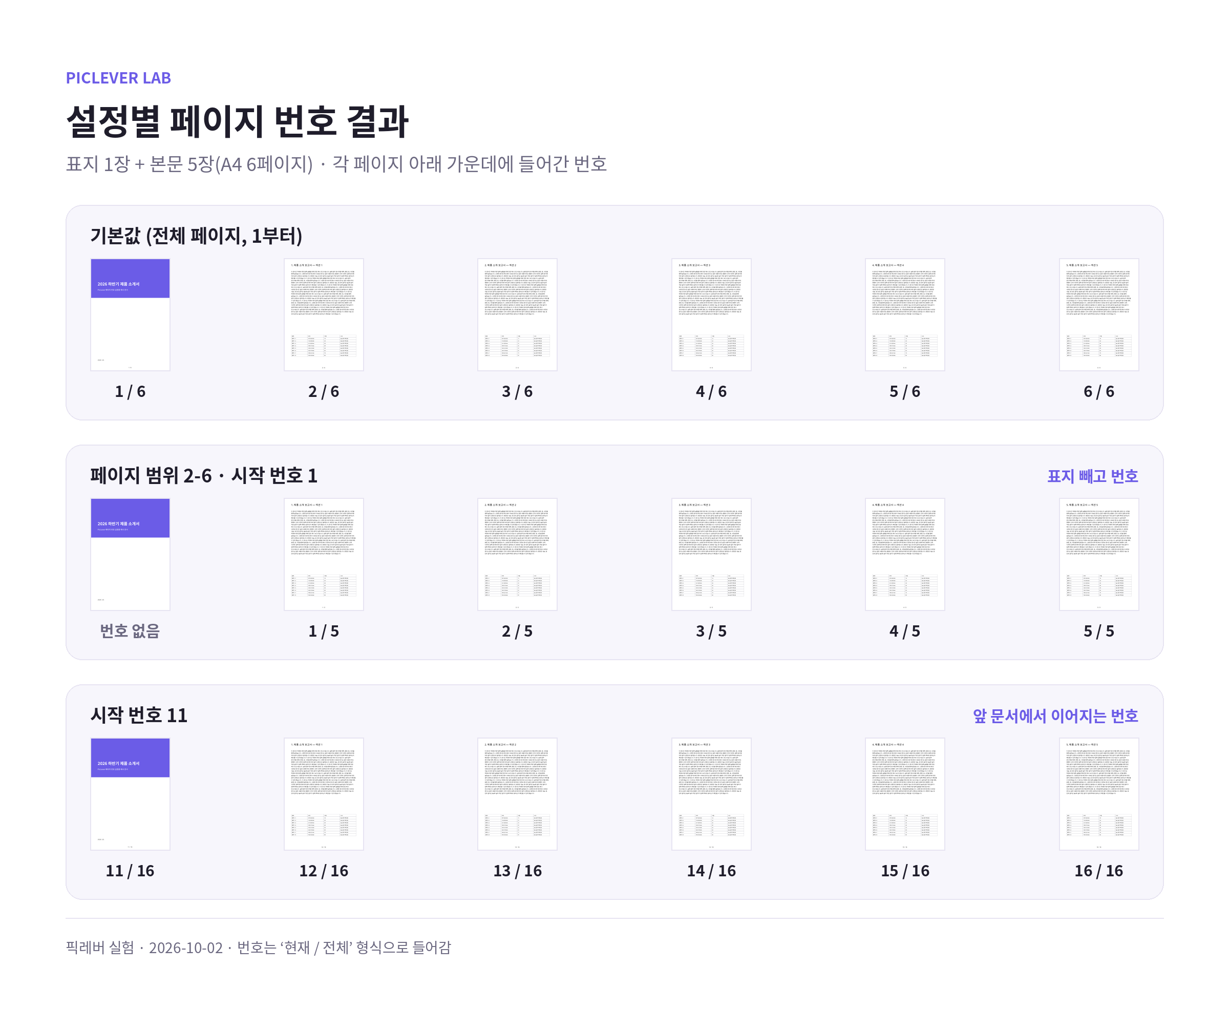Click the PICLEVER LAB brand text
Viewport: 1229px width, 1010px height.
click(x=118, y=78)
